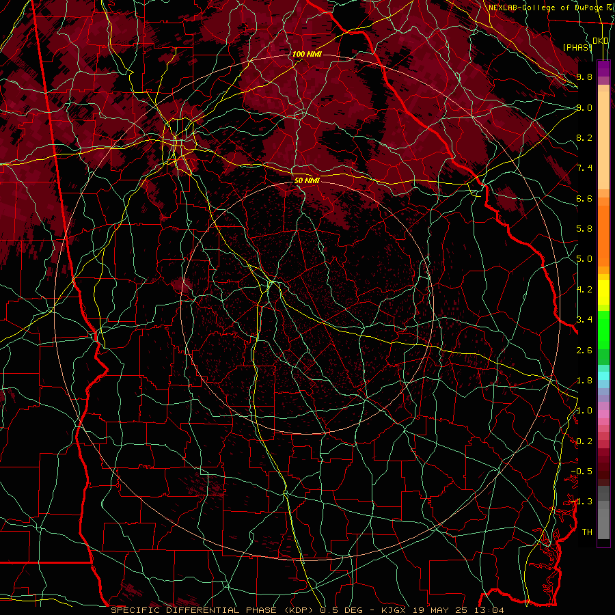Click the 7.4 scale value
615x615 pixels.
click(584, 168)
